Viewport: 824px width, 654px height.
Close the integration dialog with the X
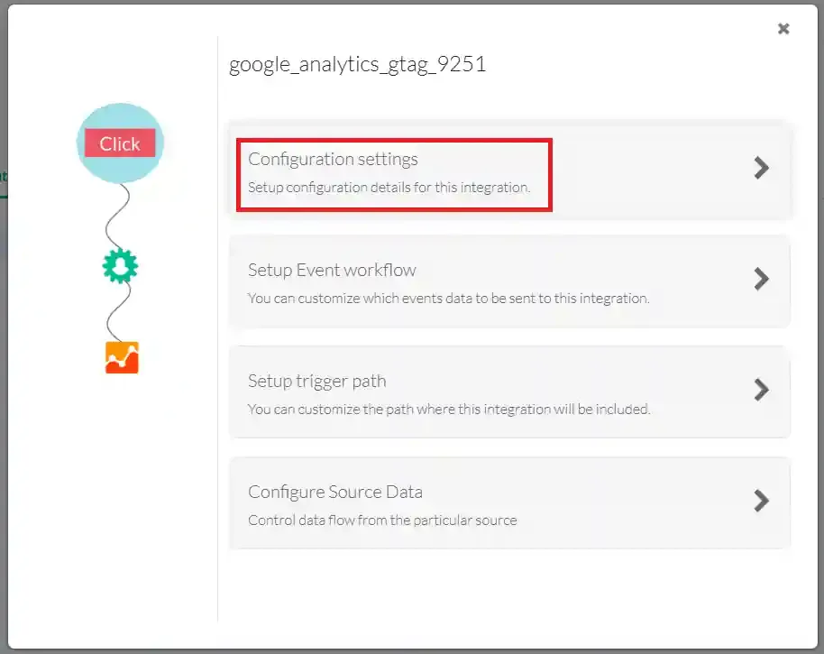point(783,28)
